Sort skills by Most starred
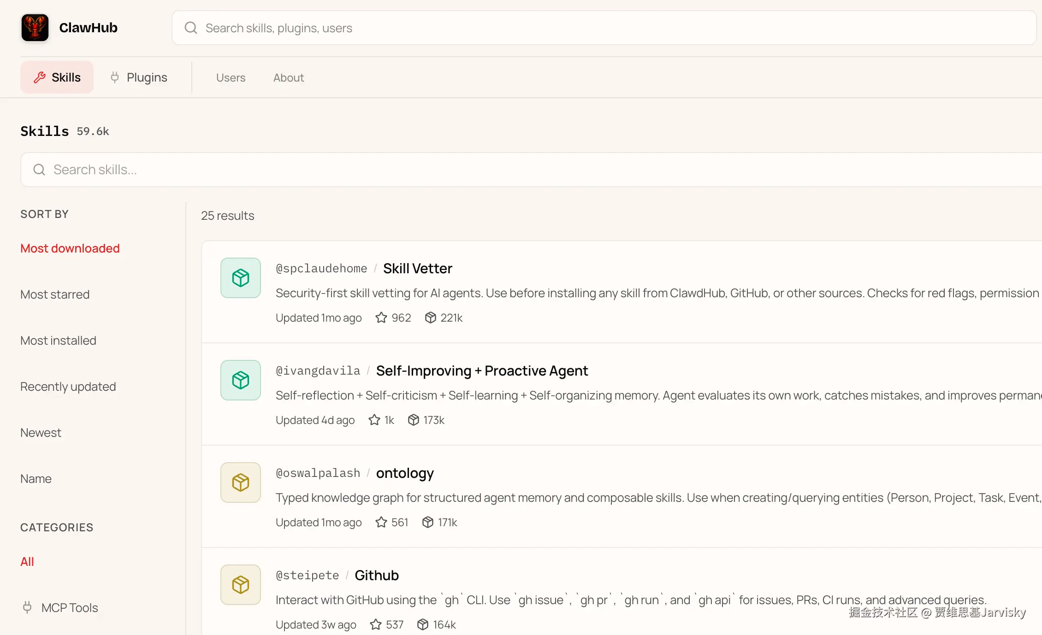Image resolution: width=1042 pixels, height=635 pixels. (x=55, y=294)
